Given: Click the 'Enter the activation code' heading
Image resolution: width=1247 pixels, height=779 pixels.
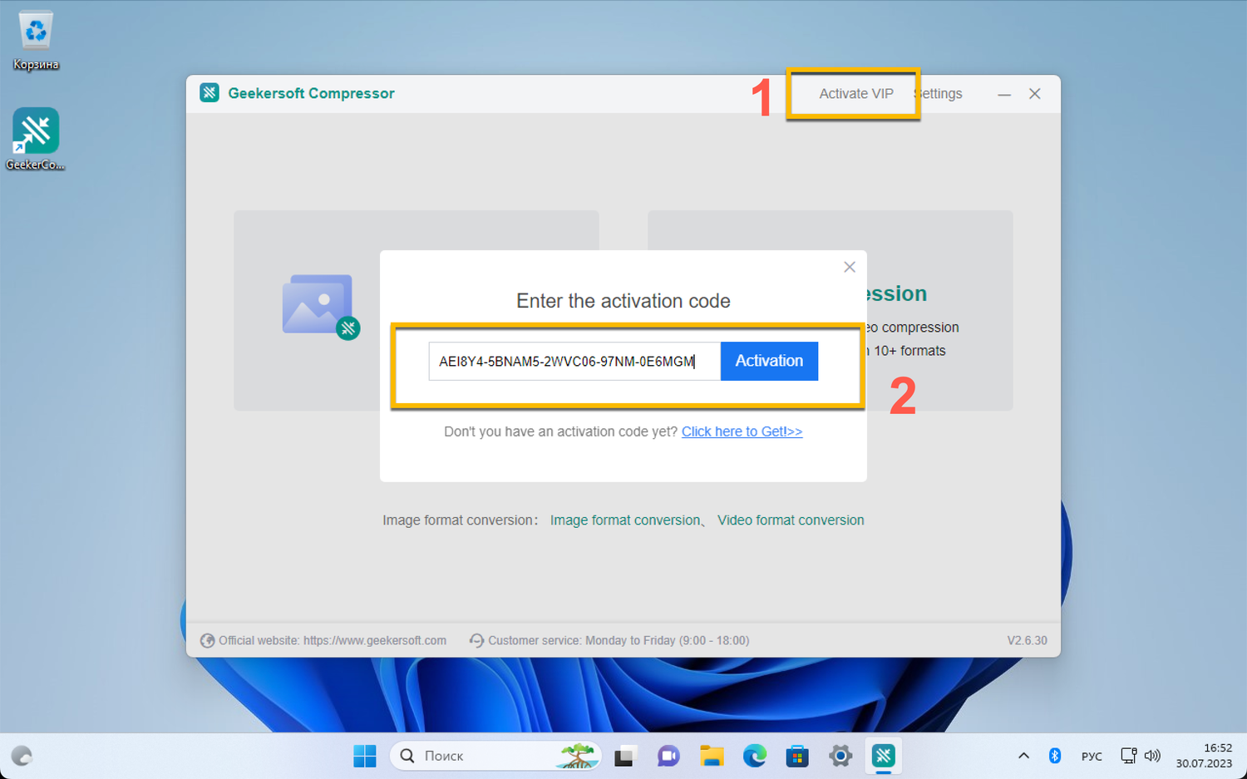Looking at the screenshot, I should pyautogui.click(x=623, y=301).
